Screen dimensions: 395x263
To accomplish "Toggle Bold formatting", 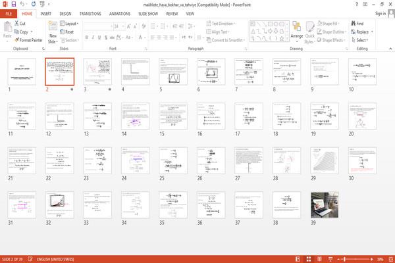I will 86,37.
